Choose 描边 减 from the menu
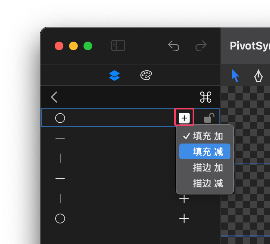The height and width of the screenshot is (244, 270). pyautogui.click(x=205, y=183)
